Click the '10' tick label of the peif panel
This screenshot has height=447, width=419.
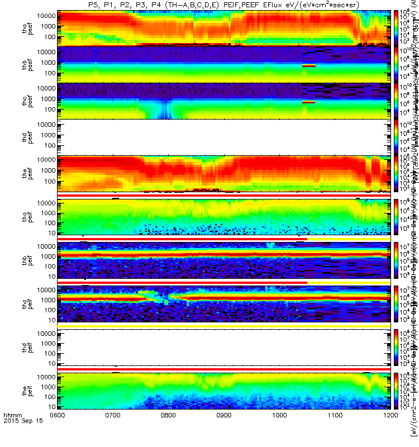point(51,407)
